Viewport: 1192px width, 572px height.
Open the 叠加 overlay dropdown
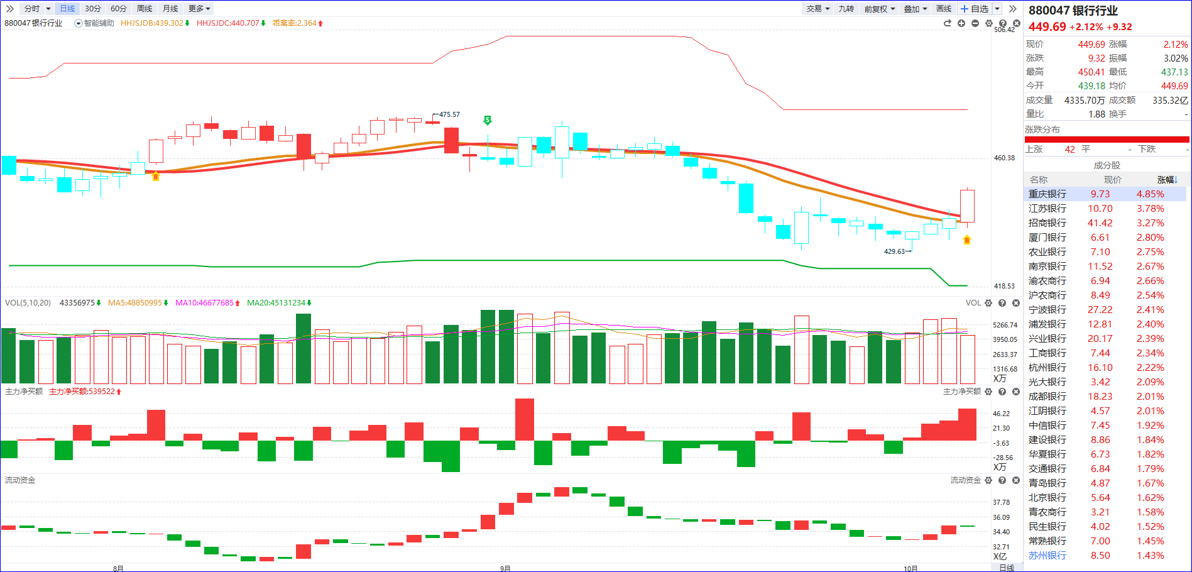coord(916,9)
